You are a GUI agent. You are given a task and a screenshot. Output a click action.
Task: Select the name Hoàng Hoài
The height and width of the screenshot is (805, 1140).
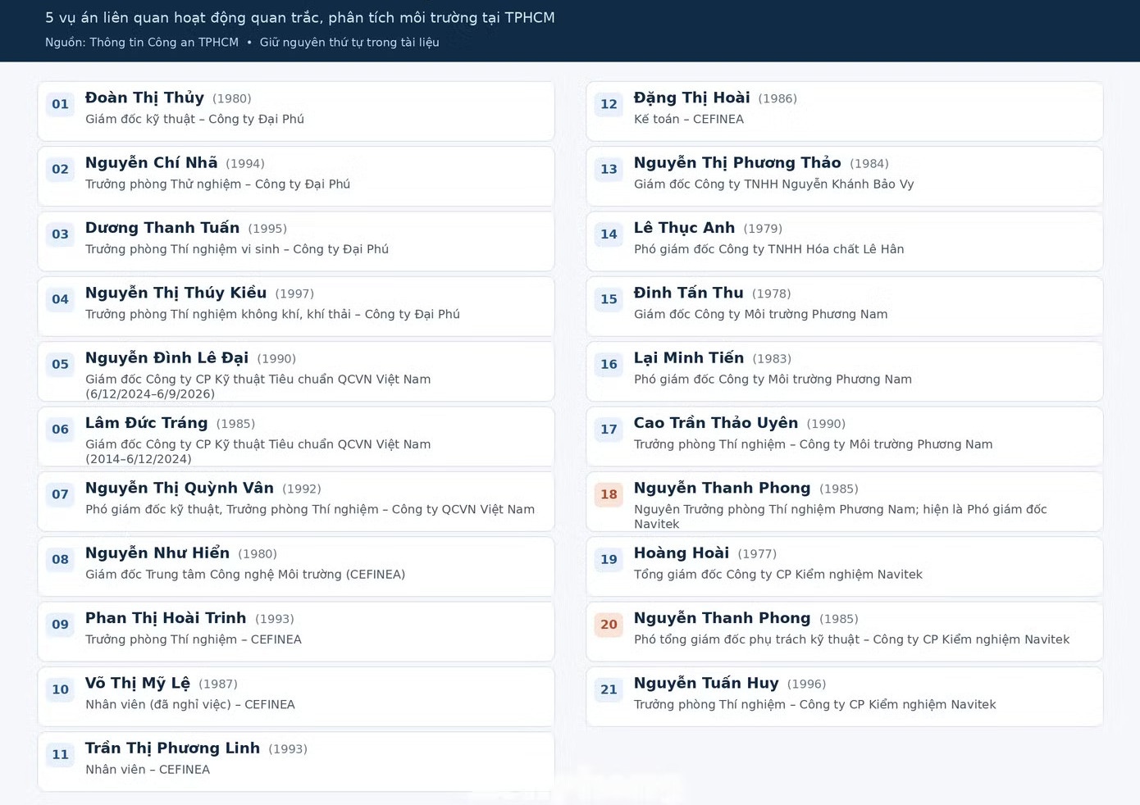pyautogui.click(x=682, y=553)
